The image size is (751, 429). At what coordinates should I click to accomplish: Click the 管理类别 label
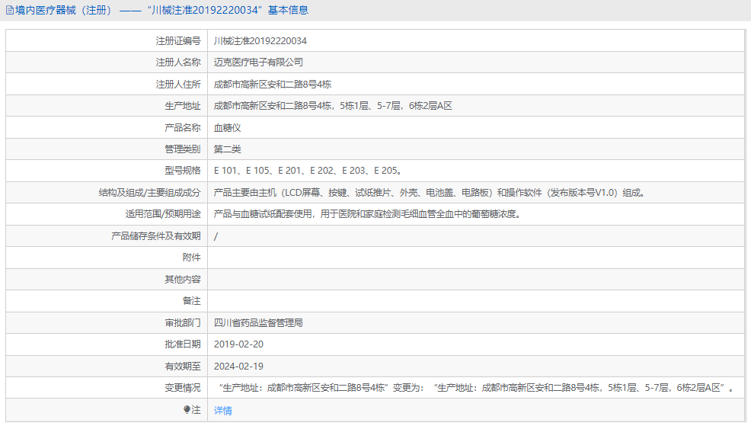(x=183, y=149)
